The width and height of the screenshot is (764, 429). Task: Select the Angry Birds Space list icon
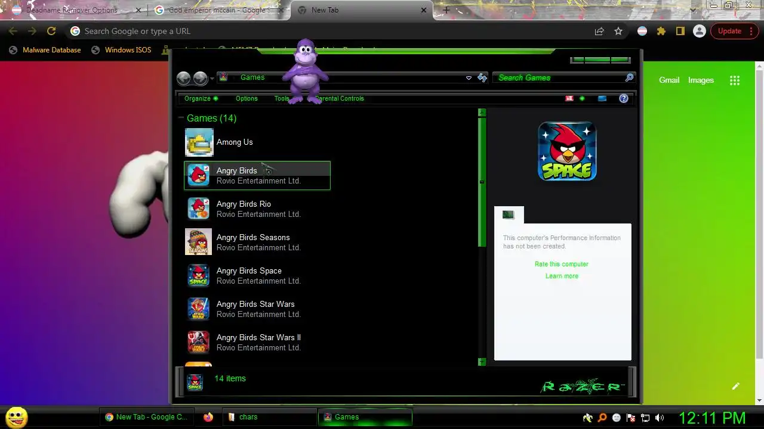tap(199, 275)
